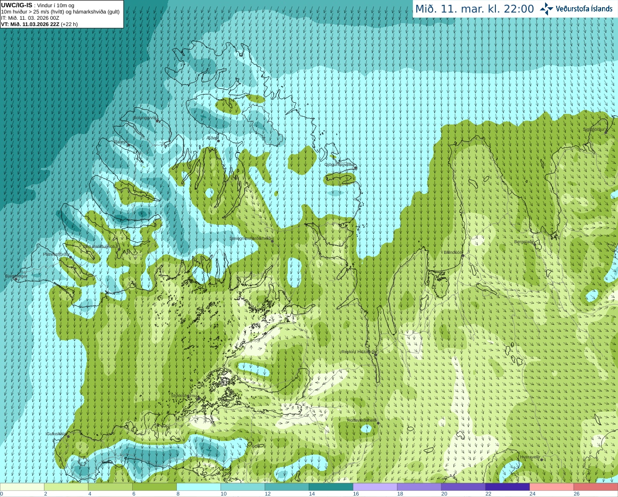Click the Veðurstofa Íslands wordmark text
618x497 pixels.
click(584, 9)
